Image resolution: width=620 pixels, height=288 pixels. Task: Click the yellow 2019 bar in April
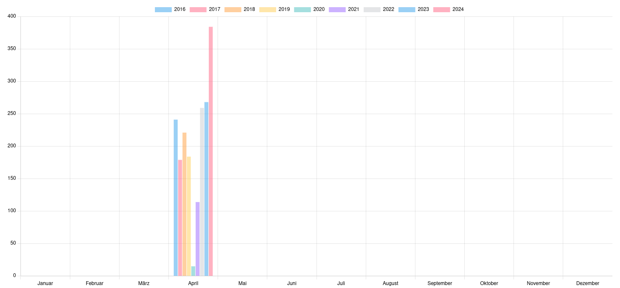tap(189, 216)
